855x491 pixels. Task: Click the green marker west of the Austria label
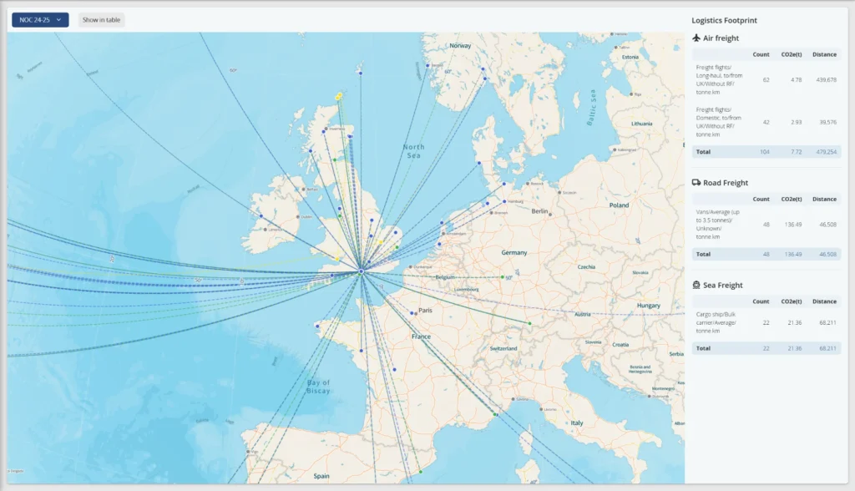(x=529, y=323)
